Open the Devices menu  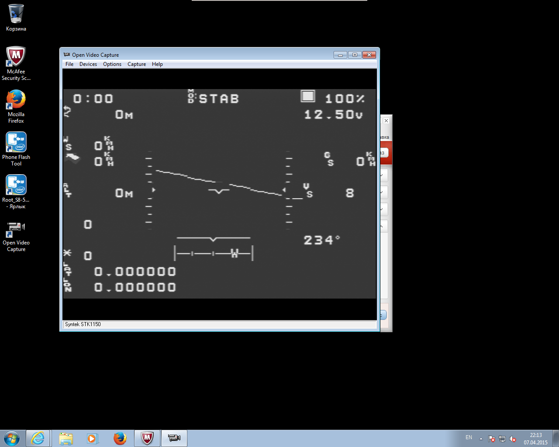pyautogui.click(x=88, y=64)
